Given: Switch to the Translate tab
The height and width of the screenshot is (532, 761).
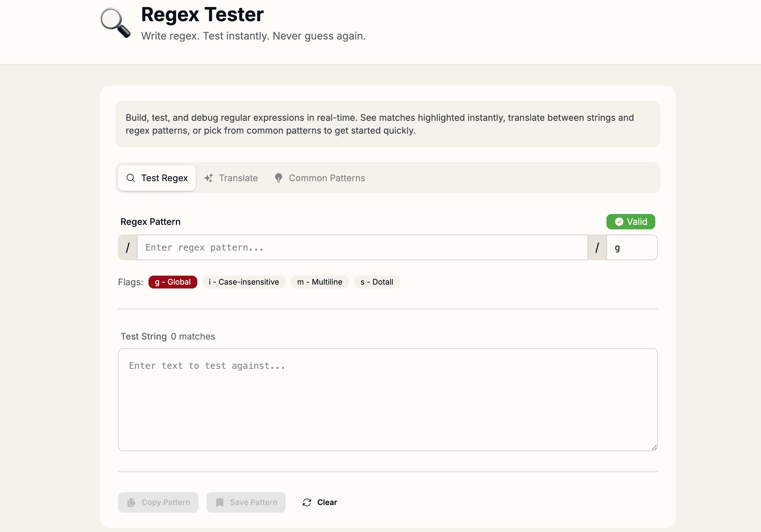Looking at the screenshot, I should pyautogui.click(x=231, y=178).
